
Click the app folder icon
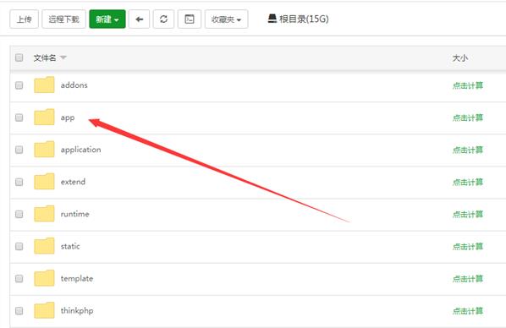(x=44, y=117)
